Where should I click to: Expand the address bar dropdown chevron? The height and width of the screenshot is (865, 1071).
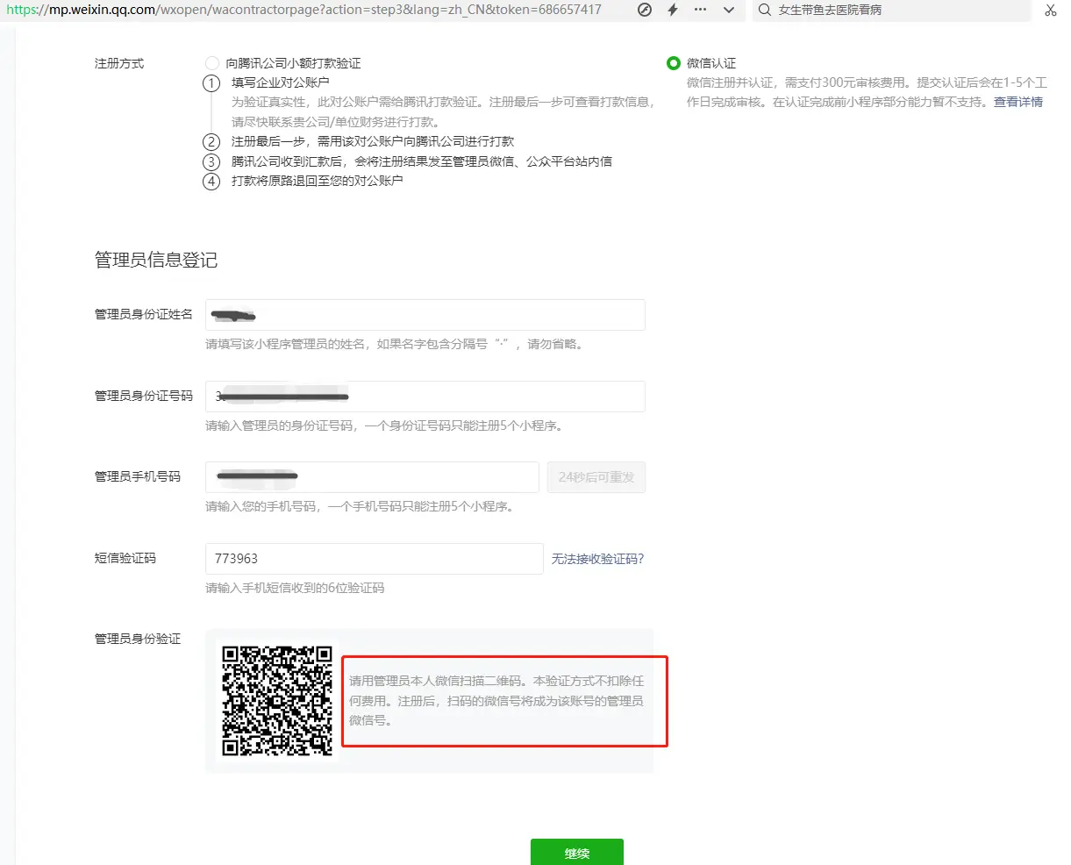click(728, 10)
